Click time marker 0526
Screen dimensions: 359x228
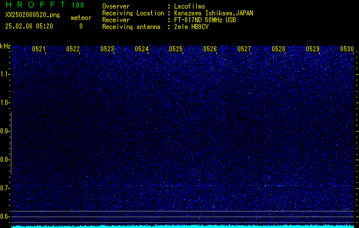pyautogui.click(x=210, y=49)
